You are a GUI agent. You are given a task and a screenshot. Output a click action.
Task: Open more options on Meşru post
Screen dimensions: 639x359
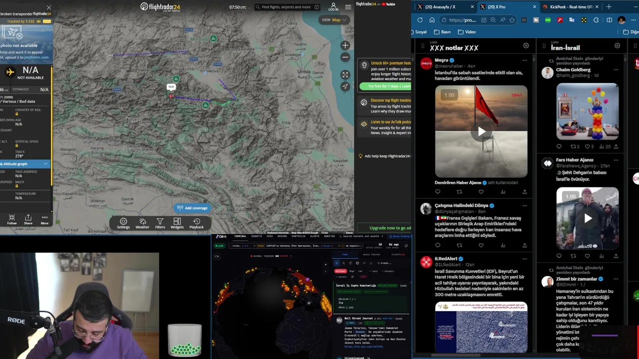524,60
